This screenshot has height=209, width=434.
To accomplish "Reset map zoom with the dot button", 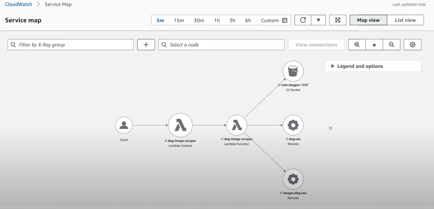I will (374, 45).
